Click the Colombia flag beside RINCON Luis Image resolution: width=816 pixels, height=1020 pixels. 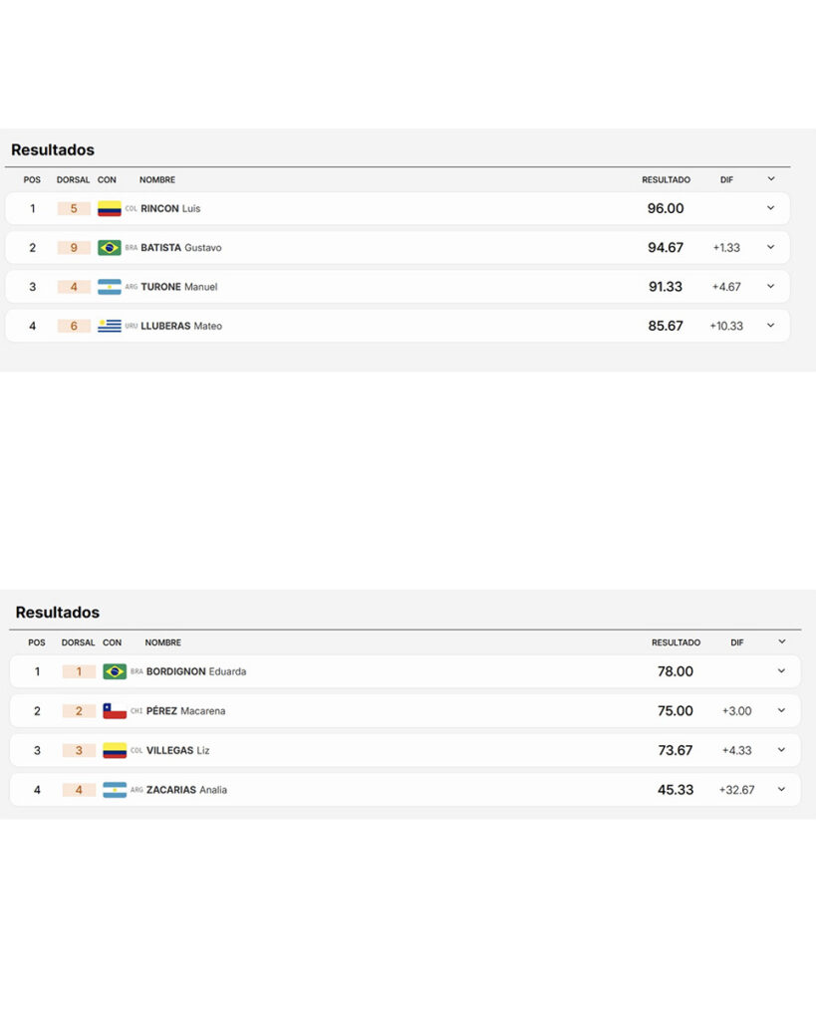click(x=110, y=209)
